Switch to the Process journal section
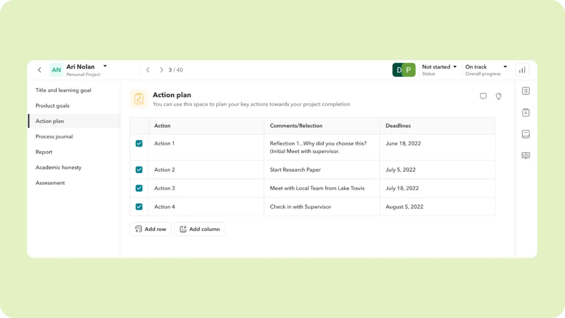The width and height of the screenshot is (565, 318). (54, 136)
